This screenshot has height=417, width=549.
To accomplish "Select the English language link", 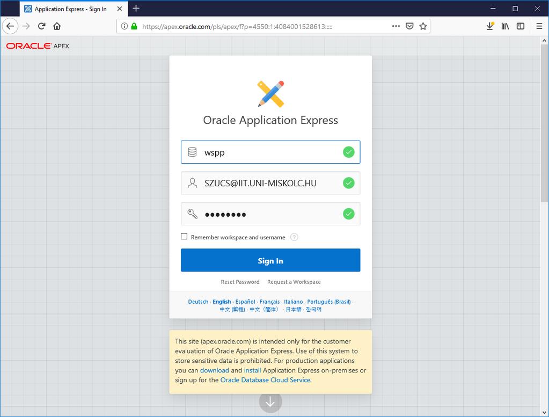I will [222, 302].
